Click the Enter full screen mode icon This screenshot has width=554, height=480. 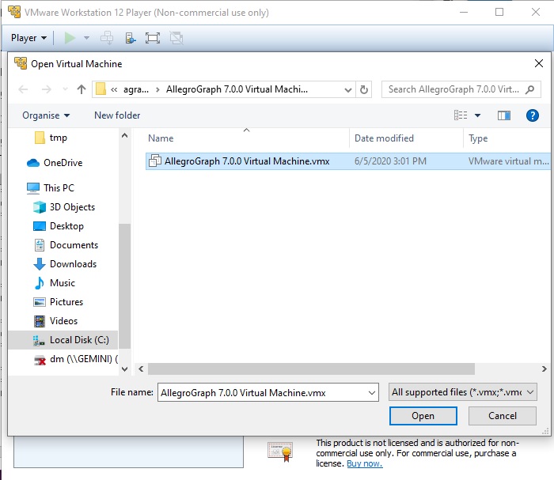click(153, 38)
